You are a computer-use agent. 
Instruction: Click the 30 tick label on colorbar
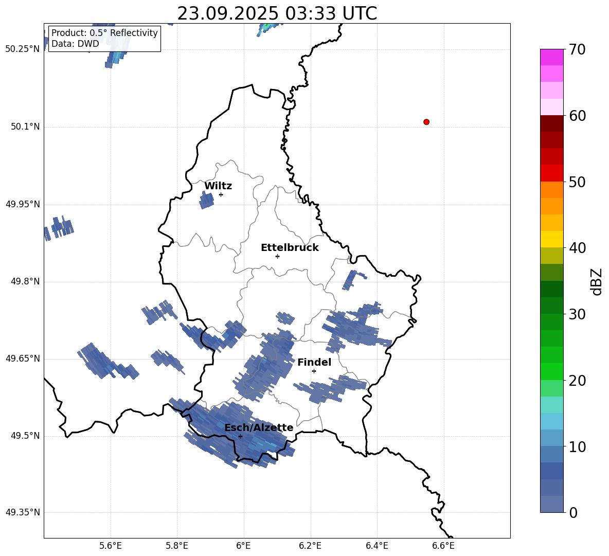(x=577, y=314)
